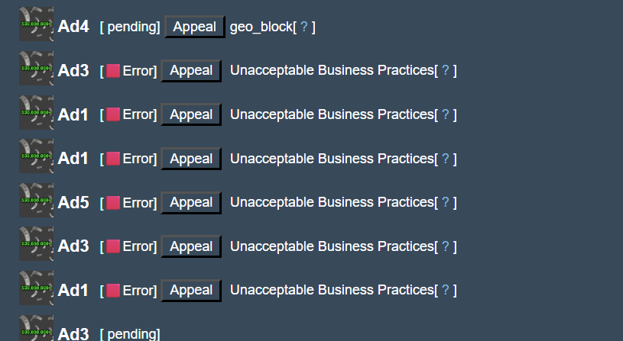Screen dimensions: 623x341
Task: Click the red error icon in the last Ad1 row
Action: click(113, 291)
